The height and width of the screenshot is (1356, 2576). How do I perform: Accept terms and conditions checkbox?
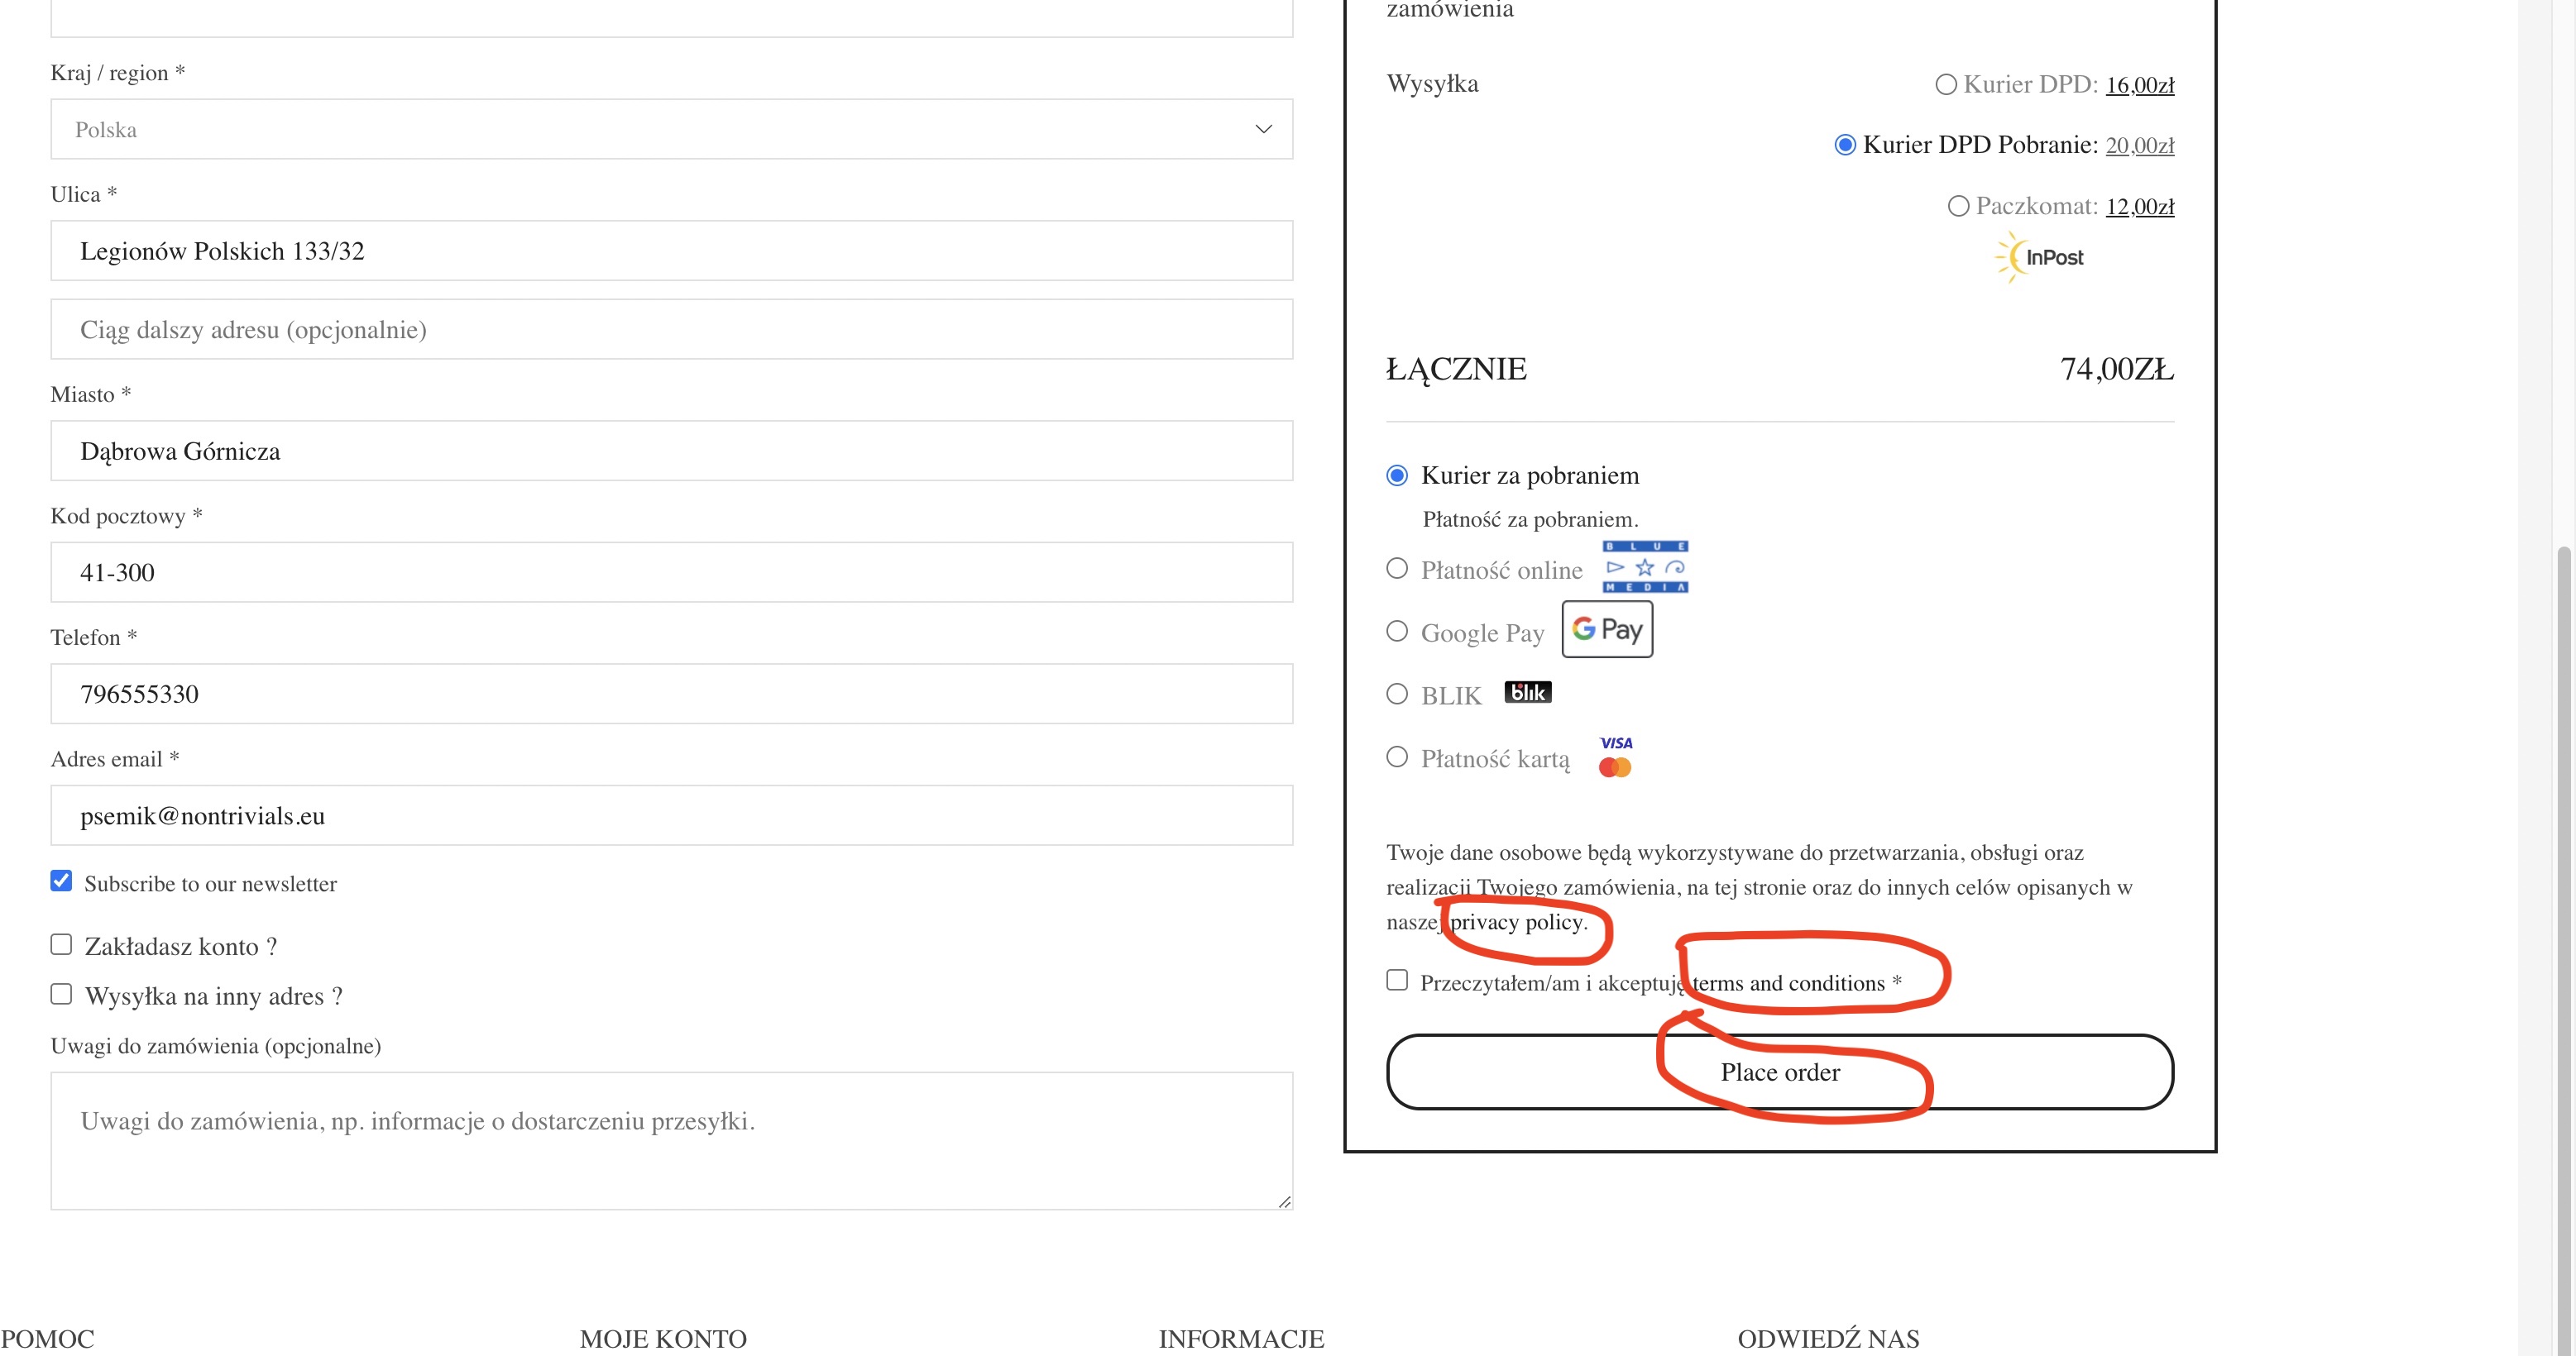point(1397,981)
